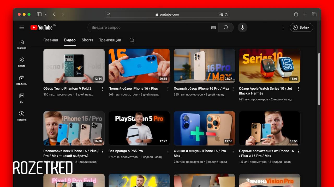Start voice search with microphone icon

click(242, 28)
